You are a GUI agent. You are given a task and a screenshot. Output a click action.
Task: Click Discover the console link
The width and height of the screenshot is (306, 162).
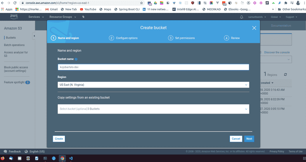(x=277, y=52)
